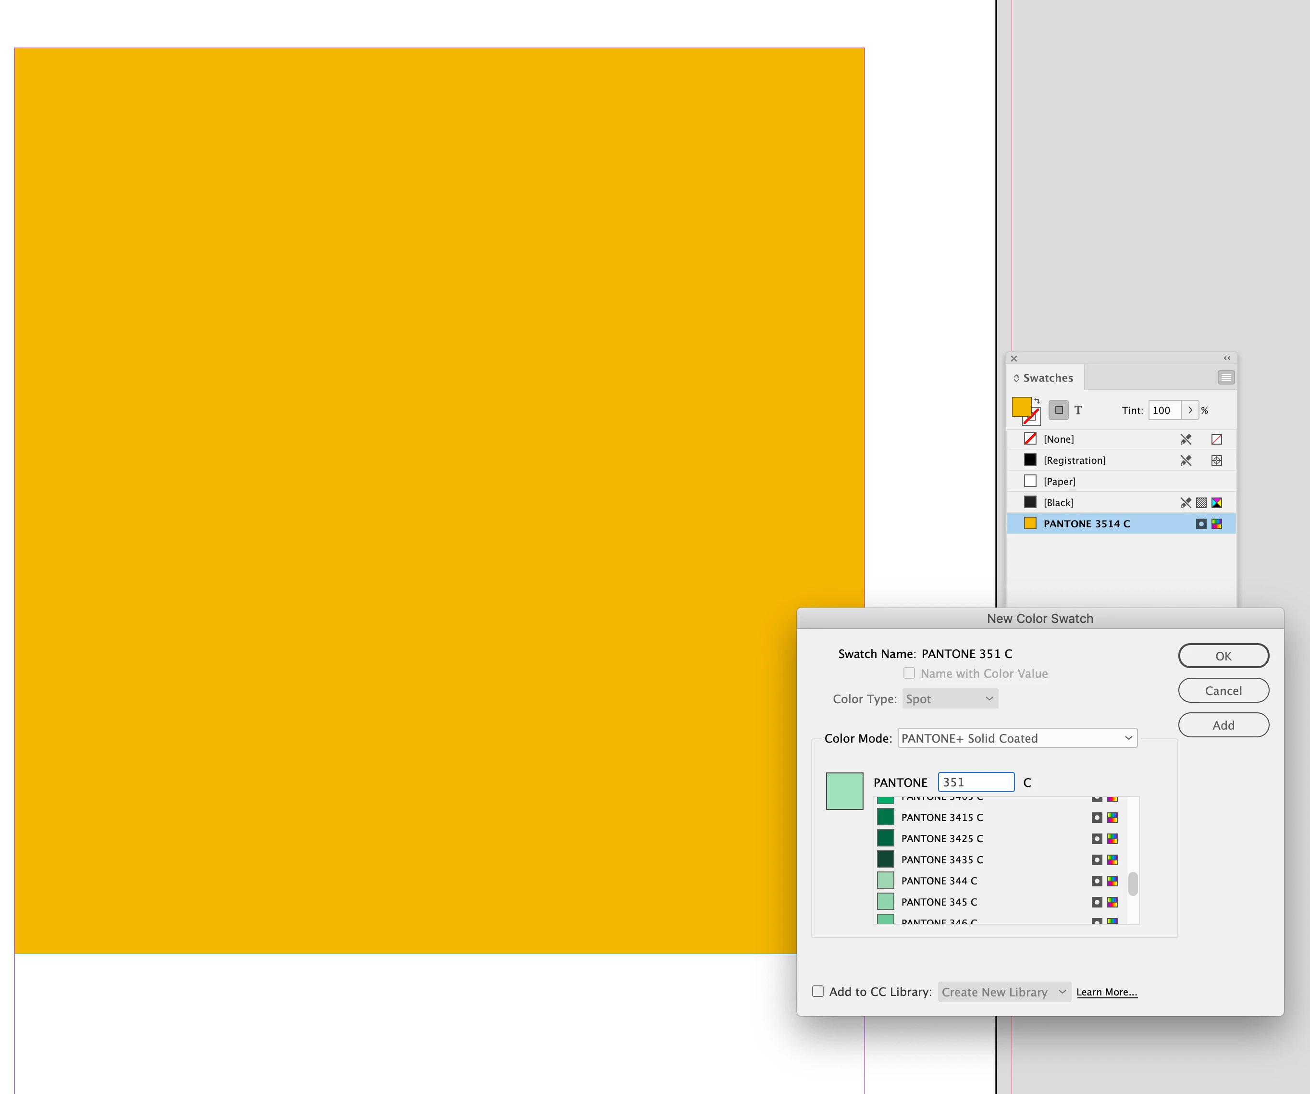The height and width of the screenshot is (1094, 1310).
Task: Open the Color Type Spot dropdown
Action: (950, 699)
